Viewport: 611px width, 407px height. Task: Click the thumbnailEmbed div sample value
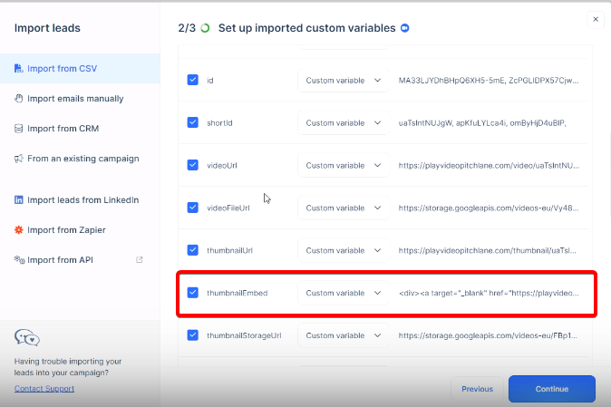click(489, 293)
